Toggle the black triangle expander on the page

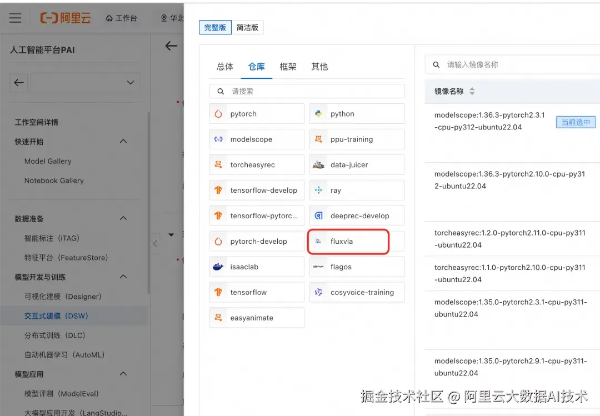pos(171,234)
